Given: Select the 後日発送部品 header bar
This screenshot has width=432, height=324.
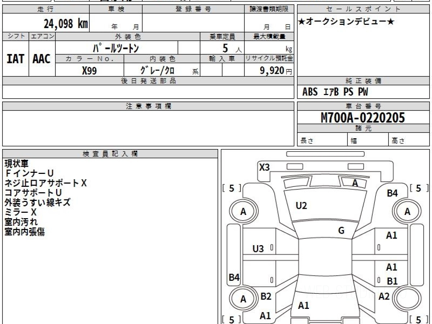Looking at the screenshot, I should point(148,81).
